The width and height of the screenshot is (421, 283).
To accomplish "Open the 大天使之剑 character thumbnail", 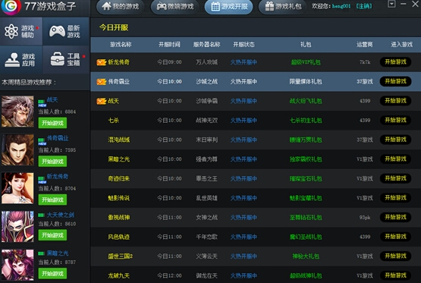I will pos(17,227).
